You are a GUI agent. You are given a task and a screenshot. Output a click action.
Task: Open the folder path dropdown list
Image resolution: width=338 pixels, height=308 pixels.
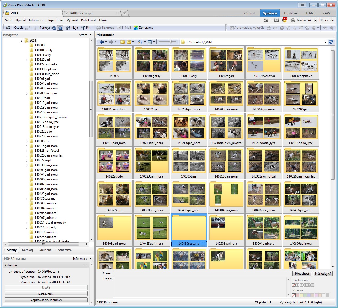(325, 42)
